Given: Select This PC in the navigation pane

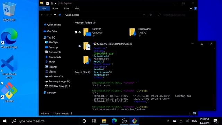Looking at the screenshot, I should pos(51,37).
